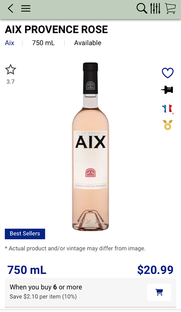Tap the buy 6 or more offer text
This screenshot has width=181, height=312.
click(46, 287)
